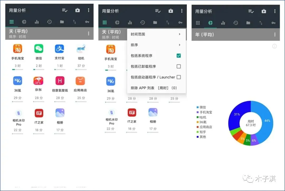
Task: Expand the 时间范围 submenu arrow
Action: pos(180,34)
